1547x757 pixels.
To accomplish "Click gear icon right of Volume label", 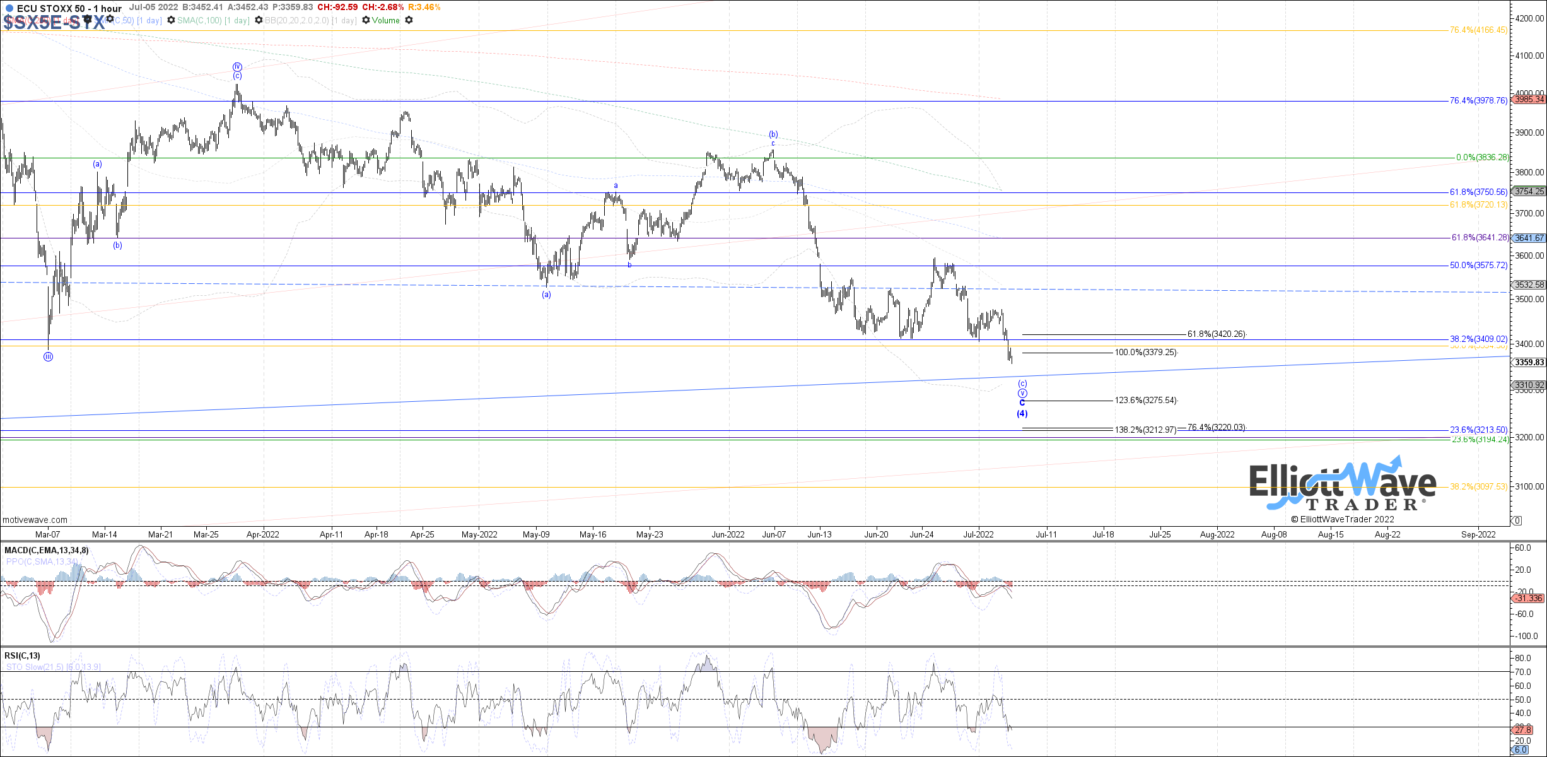I will pyautogui.click(x=409, y=20).
